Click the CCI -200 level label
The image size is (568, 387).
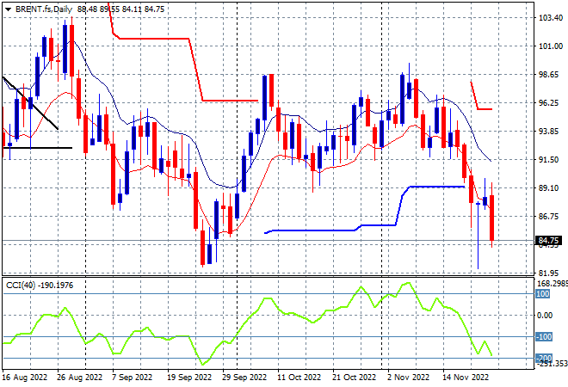[544, 358]
